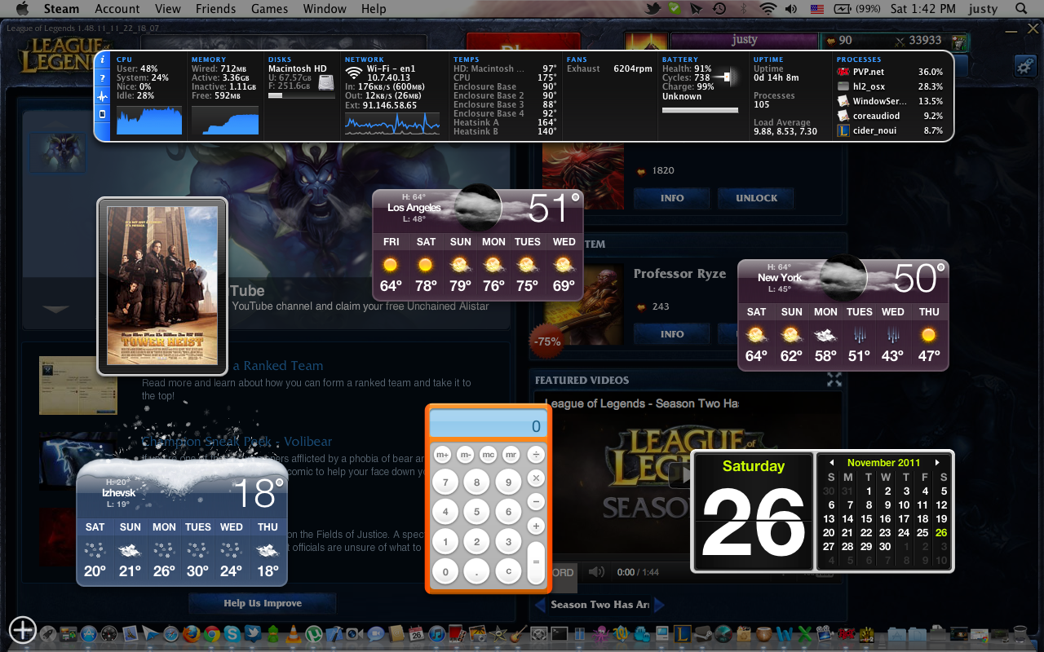Open Spotlight search magnifier icon
This screenshot has width=1044, height=652.
[x=1022, y=9]
